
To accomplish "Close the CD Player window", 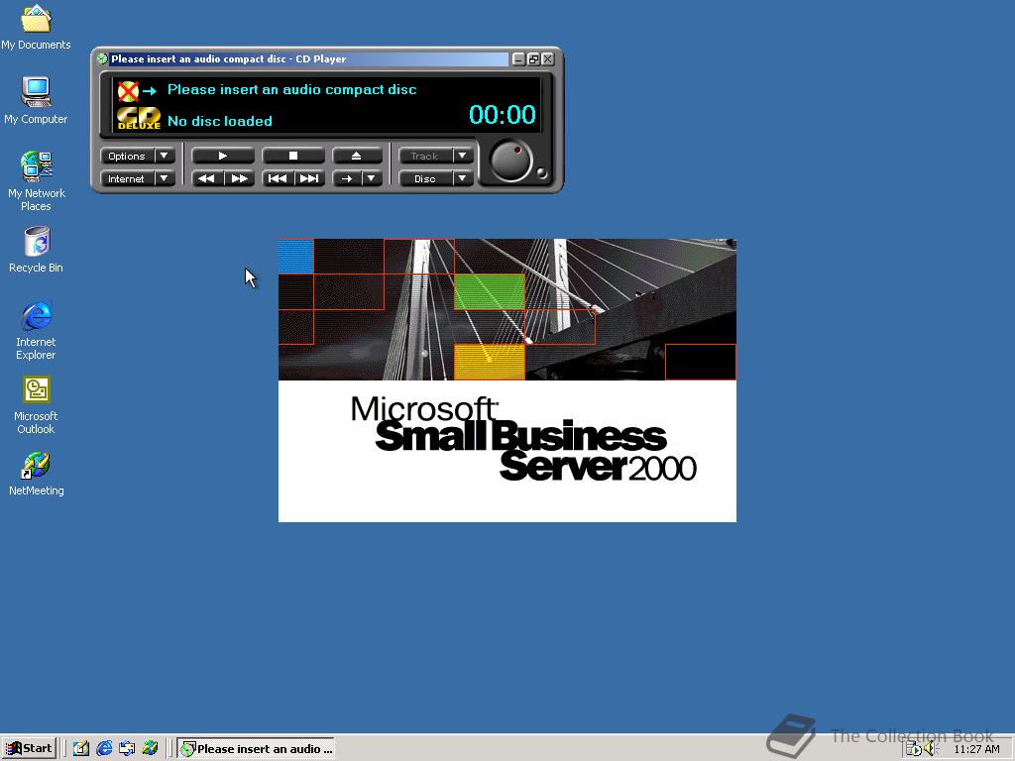I will pos(547,58).
